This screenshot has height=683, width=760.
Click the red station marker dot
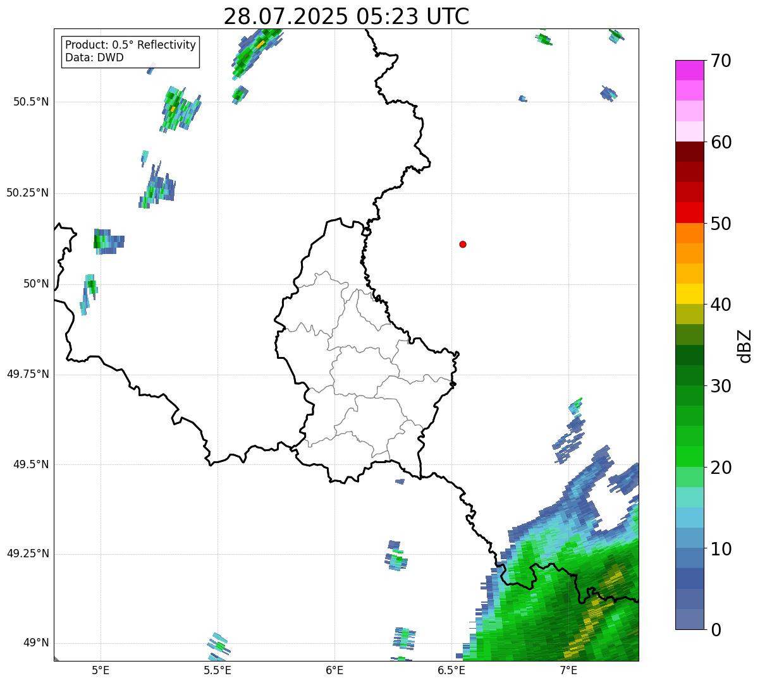[463, 244]
